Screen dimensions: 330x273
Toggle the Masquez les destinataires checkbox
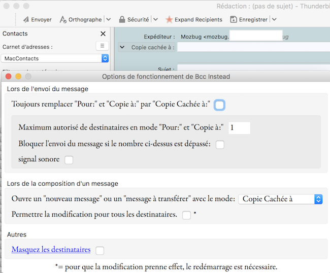click(100, 251)
